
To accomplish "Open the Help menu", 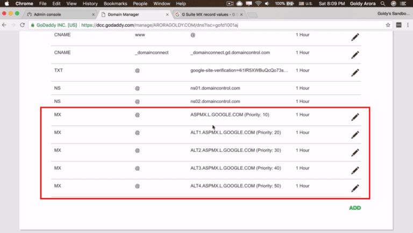I will pos(181,4).
